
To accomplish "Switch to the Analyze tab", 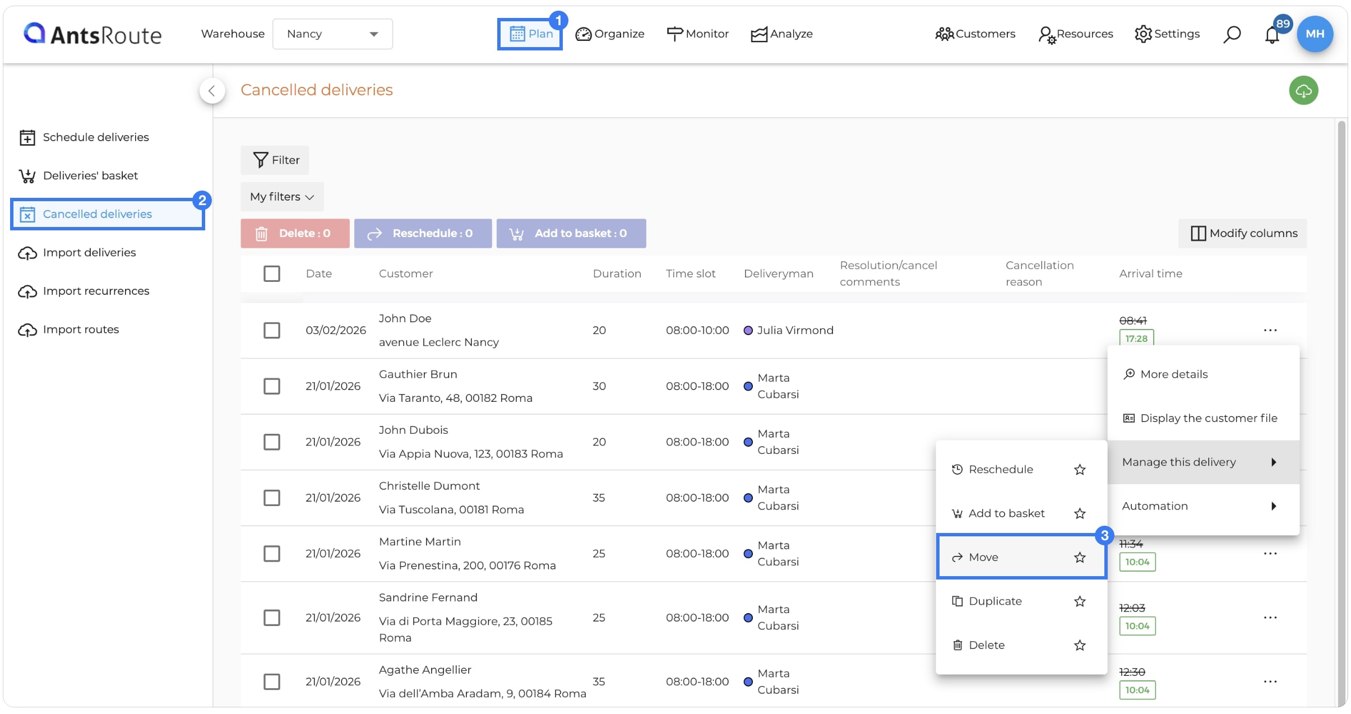I will 781,34.
